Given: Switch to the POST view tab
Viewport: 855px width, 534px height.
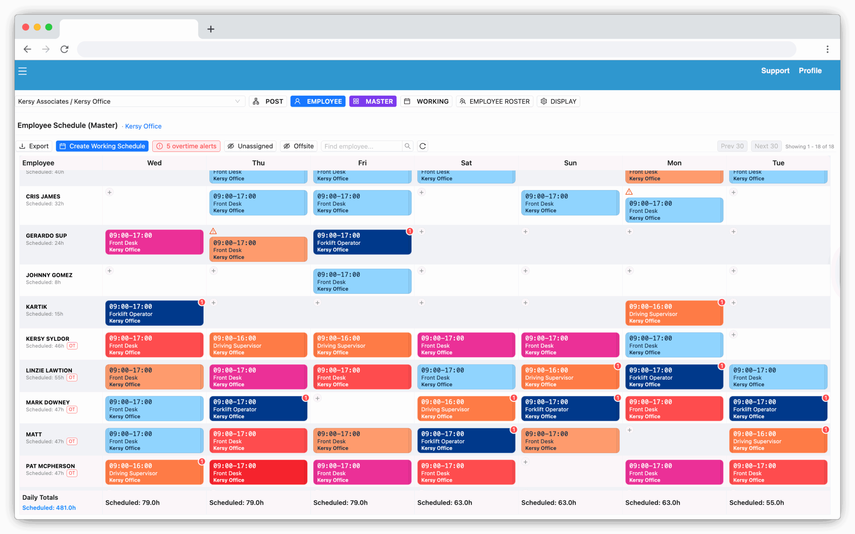Looking at the screenshot, I should [x=268, y=101].
